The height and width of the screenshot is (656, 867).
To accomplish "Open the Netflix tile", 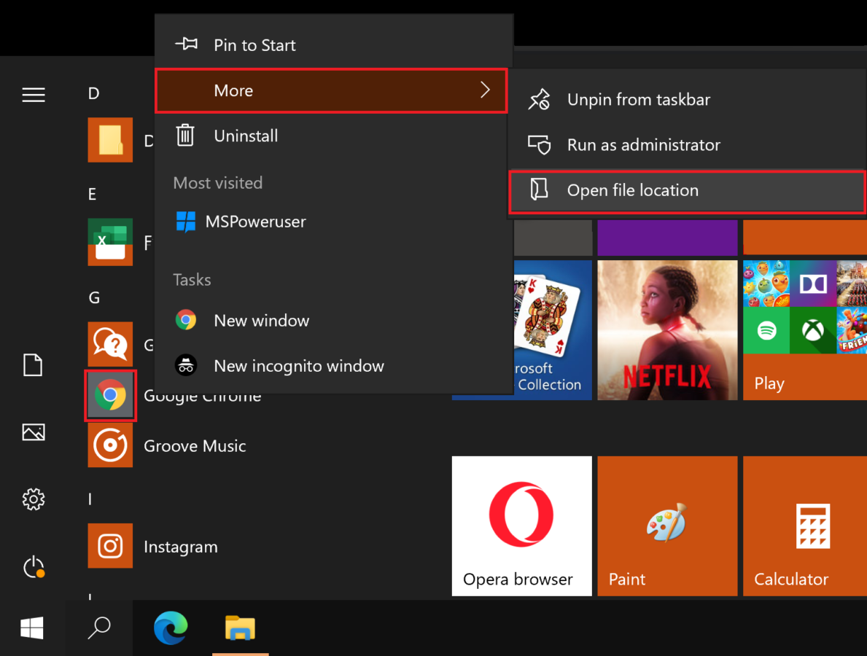I will click(666, 330).
